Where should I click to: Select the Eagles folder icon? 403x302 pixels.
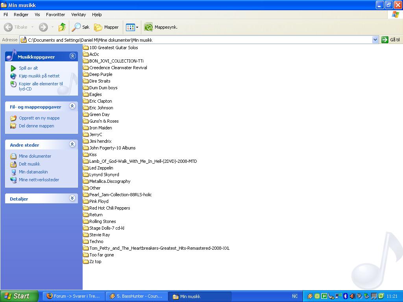point(86,94)
